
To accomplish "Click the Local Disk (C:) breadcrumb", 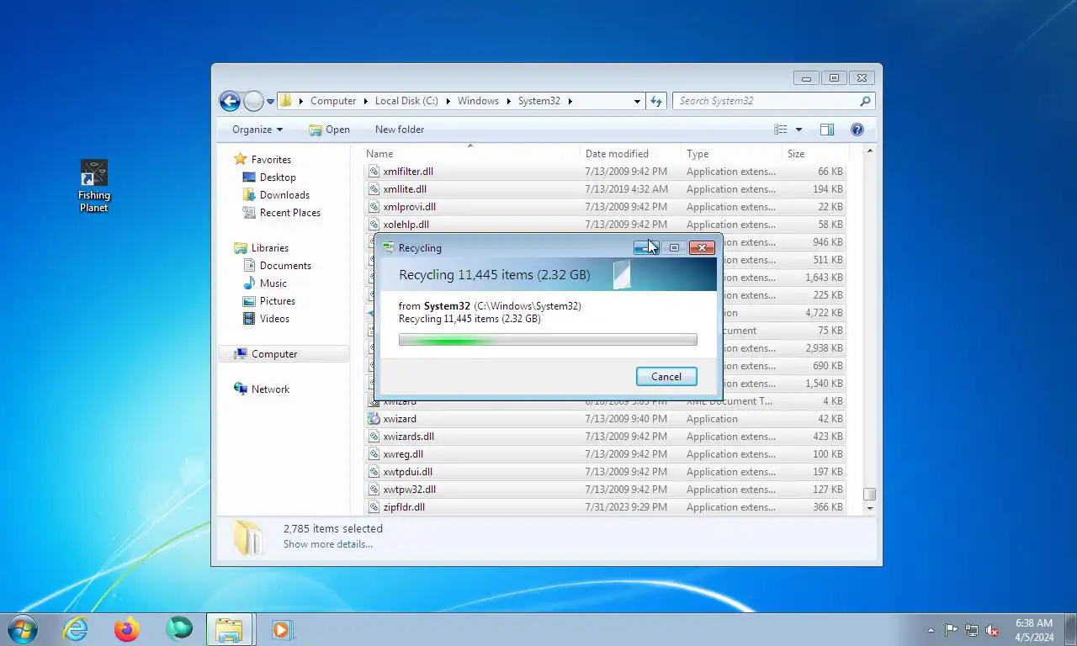I will [406, 101].
